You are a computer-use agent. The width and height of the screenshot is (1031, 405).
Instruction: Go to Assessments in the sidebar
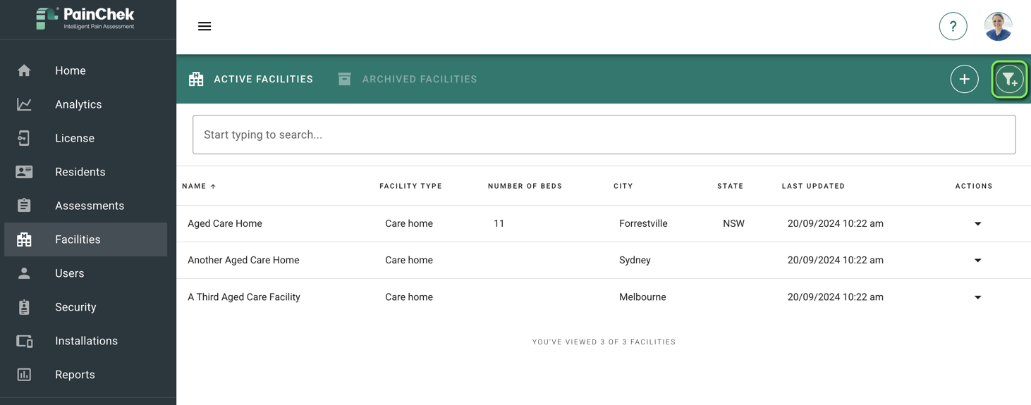(89, 206)
